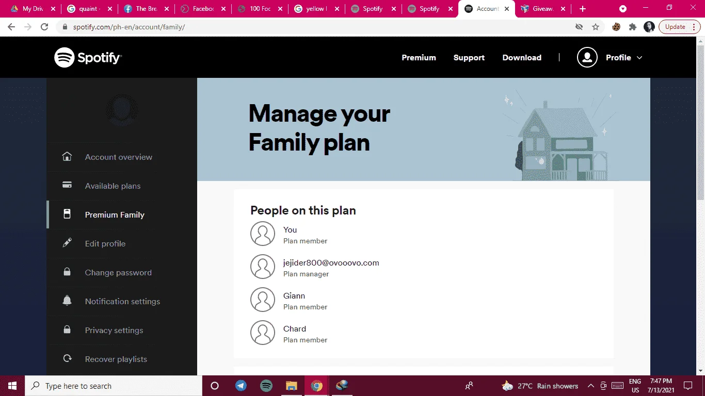The height and width of the screenshot is (396, 705).
Task: Open Available plans in sidebar
Action: (x=113, y=186)
